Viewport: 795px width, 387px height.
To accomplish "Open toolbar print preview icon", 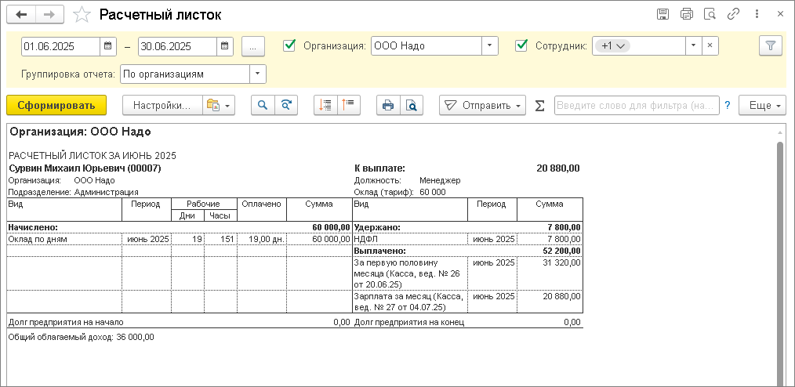I will click(x=411, y=105).
